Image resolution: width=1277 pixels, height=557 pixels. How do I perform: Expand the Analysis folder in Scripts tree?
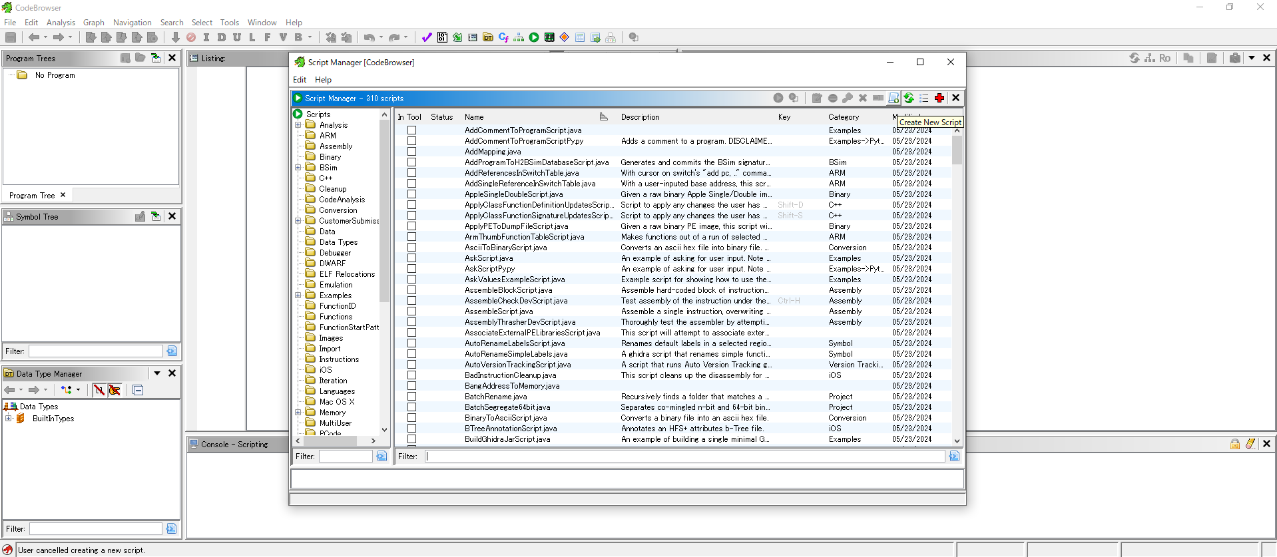point(298,125)
